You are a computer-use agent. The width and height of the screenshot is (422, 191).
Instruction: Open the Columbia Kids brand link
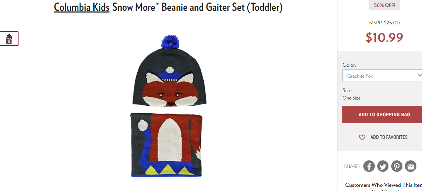click(82, 7)
